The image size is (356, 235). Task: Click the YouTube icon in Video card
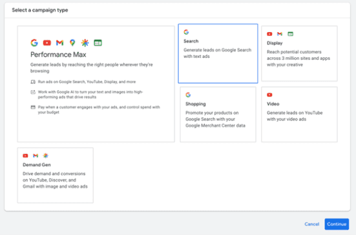269,95
